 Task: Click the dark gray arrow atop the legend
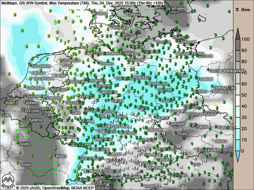[238, 33]
